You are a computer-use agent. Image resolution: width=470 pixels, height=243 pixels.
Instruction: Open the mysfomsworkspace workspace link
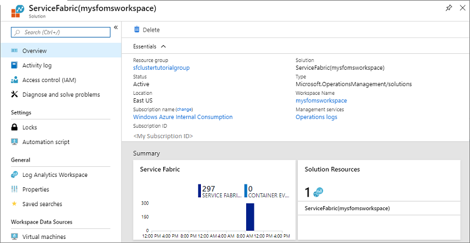[x=321, y=100]
